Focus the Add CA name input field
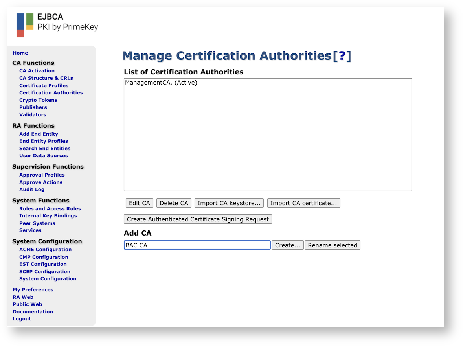 point(197,245)
